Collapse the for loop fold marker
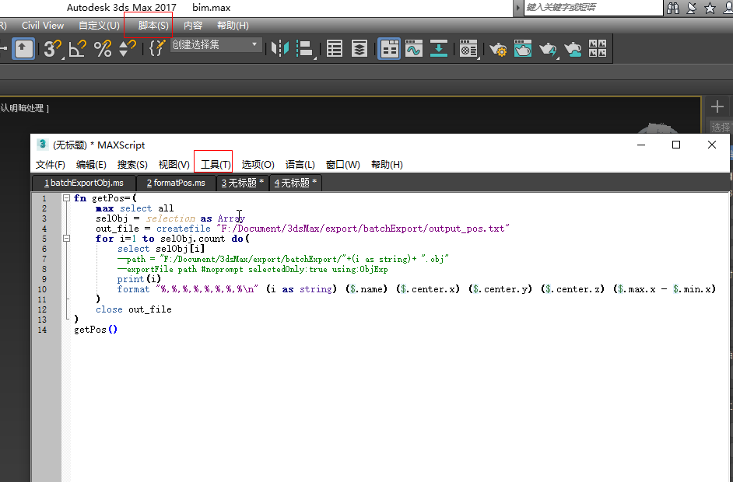The height and width of the screenshot is (482, 733). 66,239
